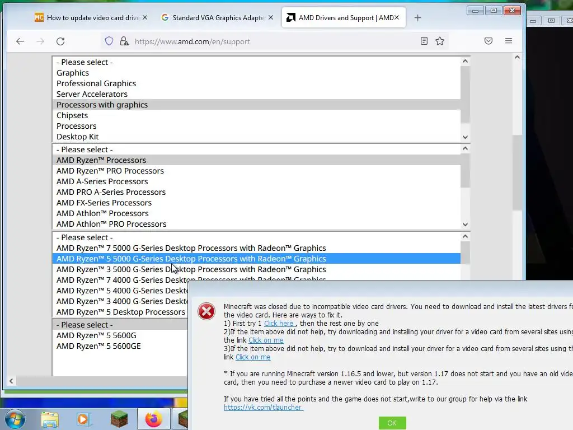
Task: Launch Windows Media Player from taskbar
Action: click(83, 419)
